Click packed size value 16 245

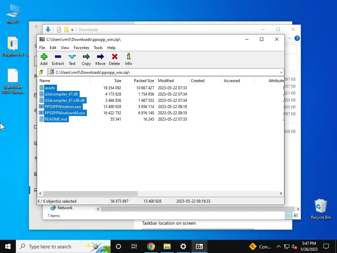pyautogui.click(x=148, y=119)
